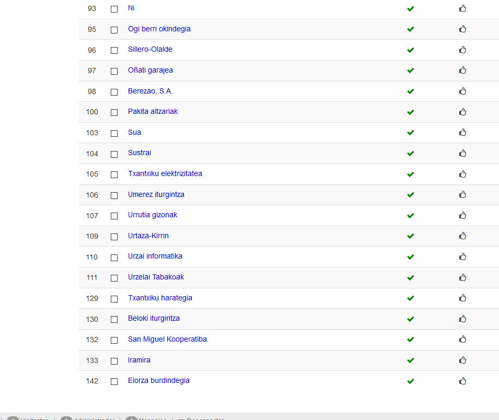The width and height of the screenshot is (499, 420).
Task: Click green published checkmark for Ni
Action: pyautogui.click(x=411, y=8)
